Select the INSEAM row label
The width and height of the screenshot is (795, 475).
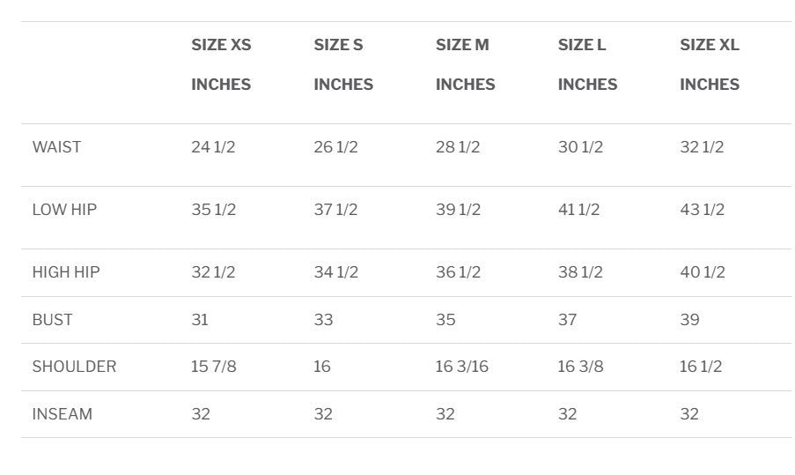tap(62, 414)
